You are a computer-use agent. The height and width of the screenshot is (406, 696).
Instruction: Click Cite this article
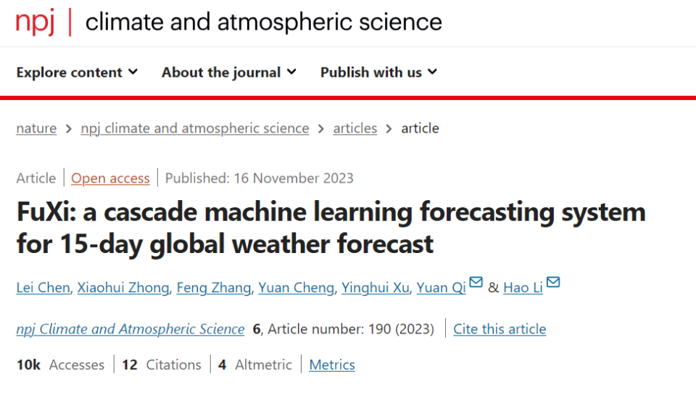click(500, 329)
